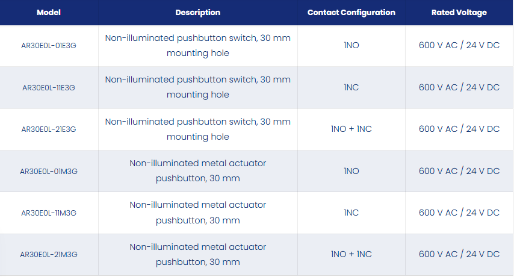Click the description in the AR30E0L-01E3G row
Image resolution: width=514 pixels, height=277 pixels.
tap(197, 46)
